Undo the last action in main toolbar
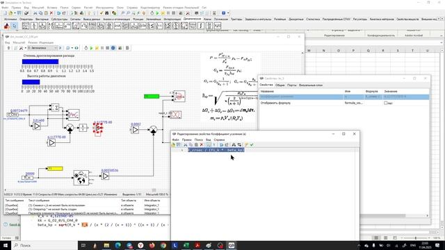Screen dimensions: 445x250 tap(58, 13)
